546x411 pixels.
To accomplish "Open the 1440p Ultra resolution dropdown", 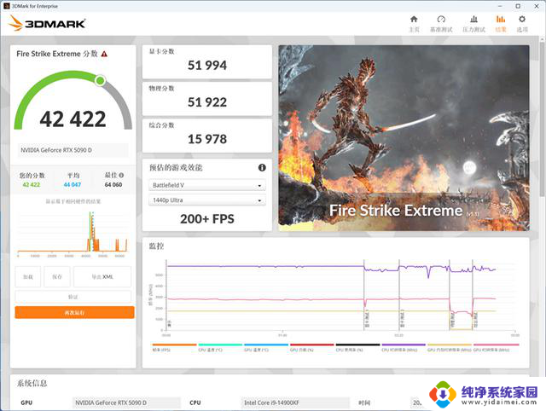I will tap(206, 200).
